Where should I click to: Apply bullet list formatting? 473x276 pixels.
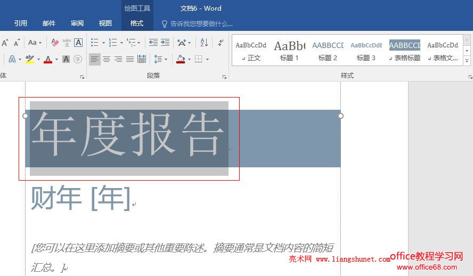pos(95,43)
